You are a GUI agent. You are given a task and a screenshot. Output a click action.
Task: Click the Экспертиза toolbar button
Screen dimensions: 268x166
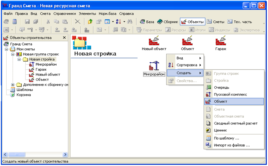click(247, 30)
